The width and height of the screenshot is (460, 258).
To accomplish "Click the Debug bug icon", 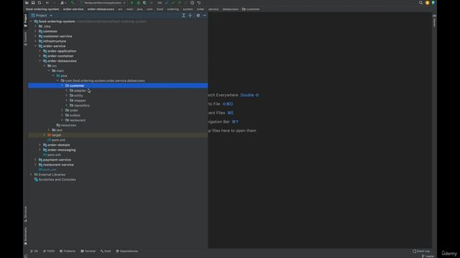I will pos(139,3).
